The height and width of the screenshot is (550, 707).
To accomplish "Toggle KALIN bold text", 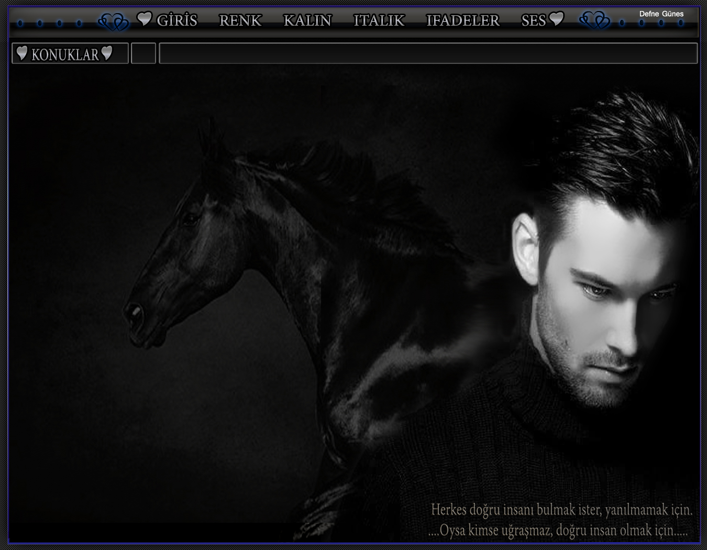I will (307, 20).
